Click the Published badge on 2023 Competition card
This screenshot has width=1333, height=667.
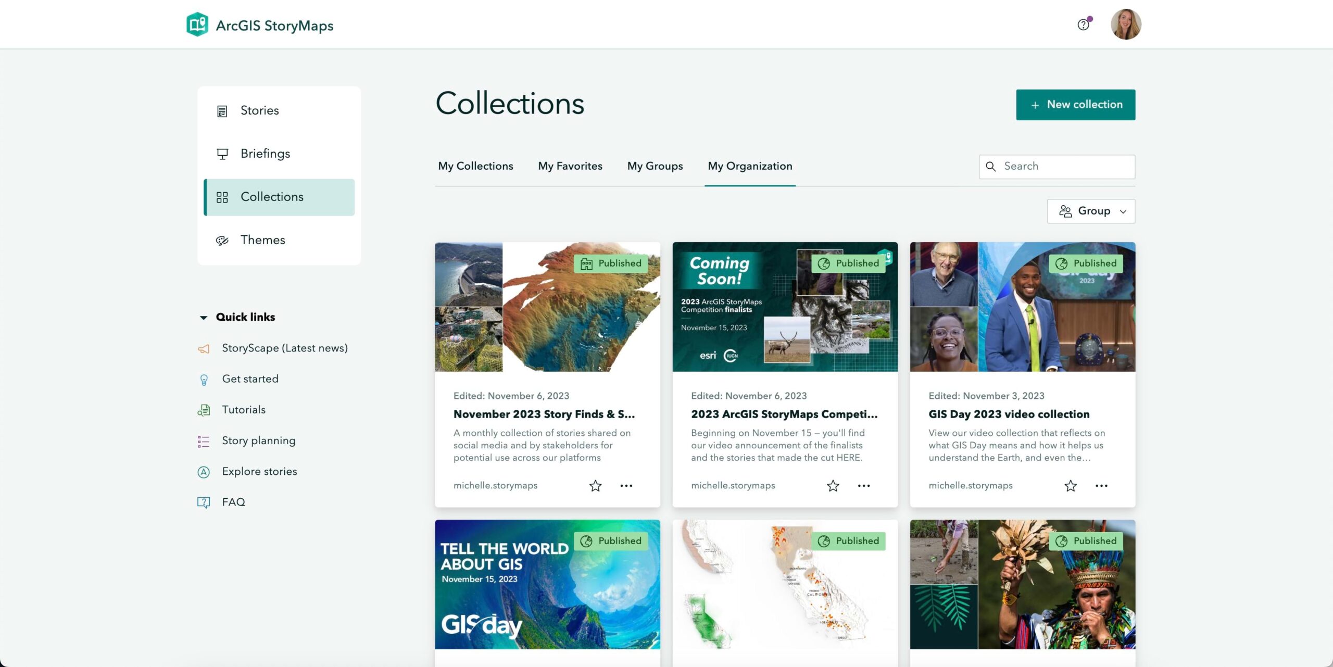click(x=848, y=263)
